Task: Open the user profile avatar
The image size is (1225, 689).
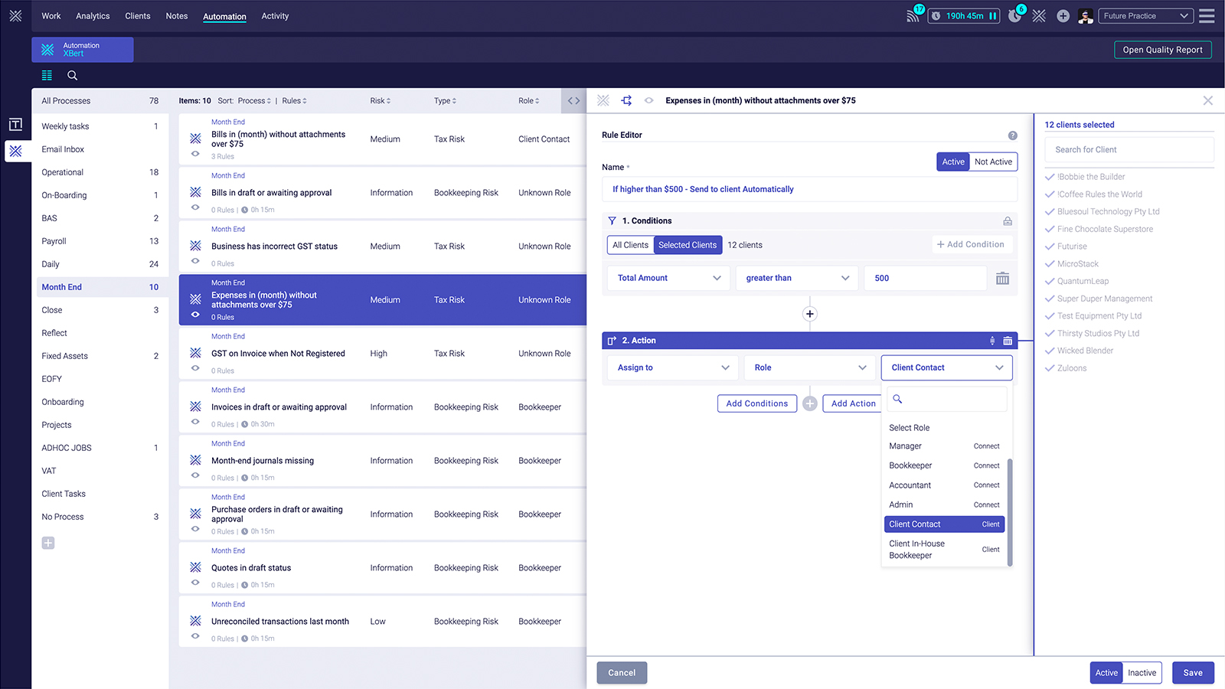Action: (x=1086, y=16)
